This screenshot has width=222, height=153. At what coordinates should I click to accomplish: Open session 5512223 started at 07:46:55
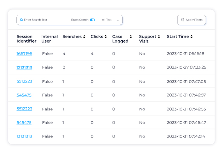pyautogui.click(x=25, y=109)
